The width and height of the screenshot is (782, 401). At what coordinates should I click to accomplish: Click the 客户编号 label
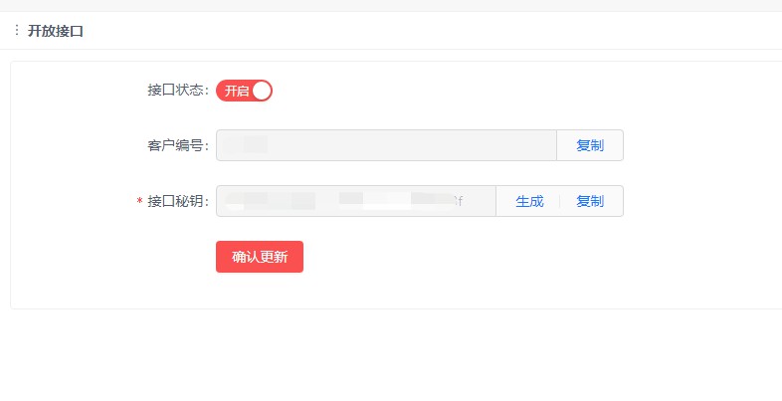pyautogui.click(x=177, y=145)
